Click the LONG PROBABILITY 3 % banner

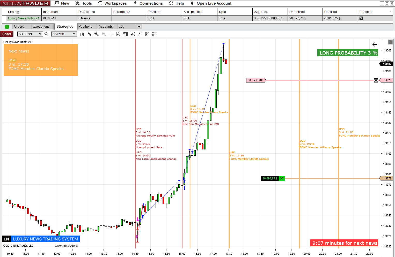pos(348,53)
